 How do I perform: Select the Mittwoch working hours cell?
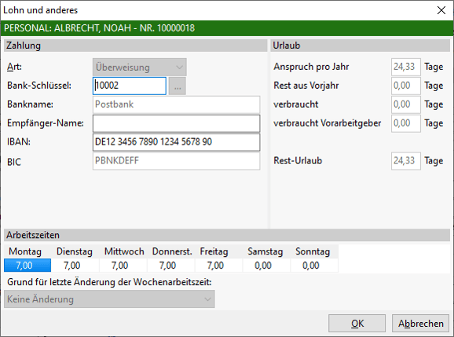coord(123,266)
